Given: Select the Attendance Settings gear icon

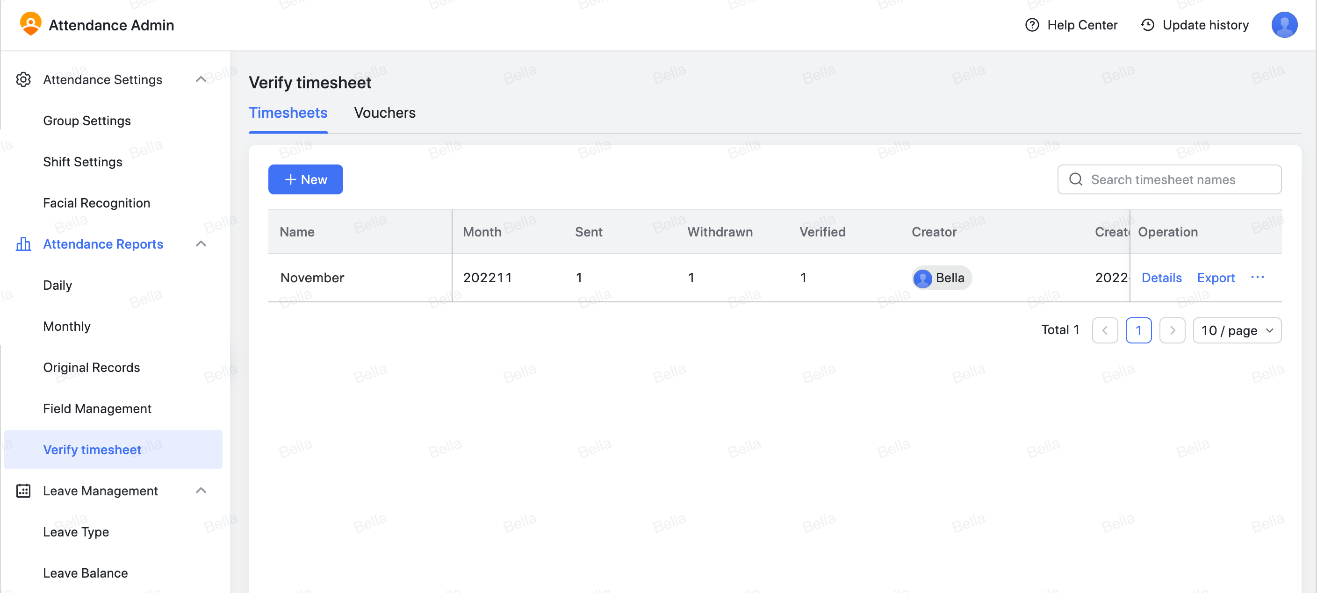Looking at the screenshot, I should point(23,79).
